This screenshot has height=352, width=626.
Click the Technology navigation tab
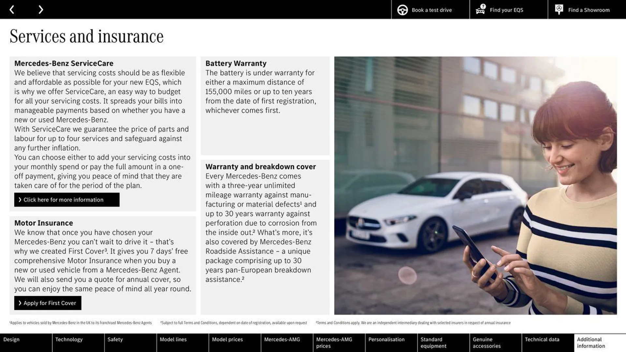[69, 343]
